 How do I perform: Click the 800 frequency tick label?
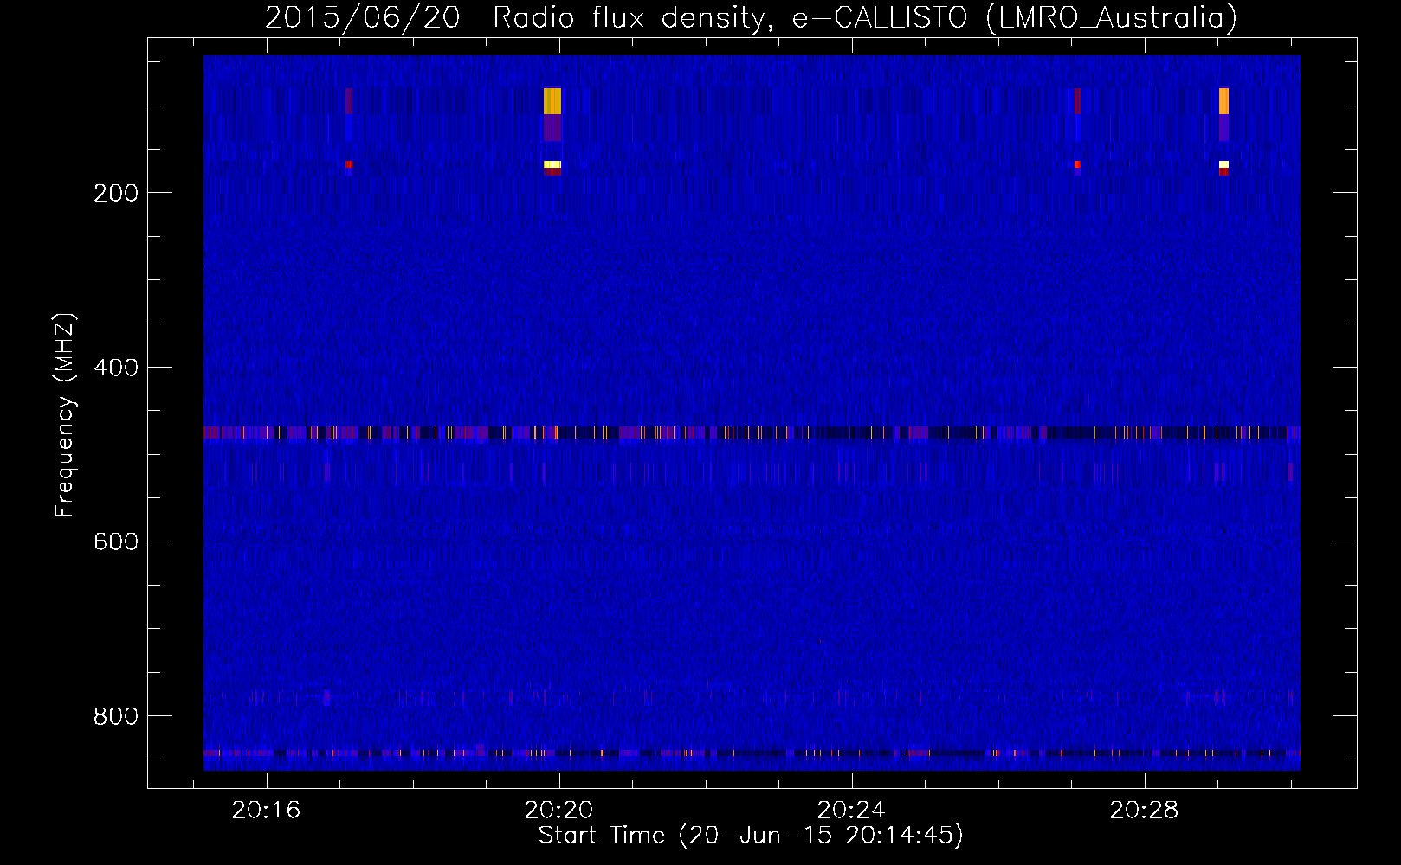pos(116,716)
